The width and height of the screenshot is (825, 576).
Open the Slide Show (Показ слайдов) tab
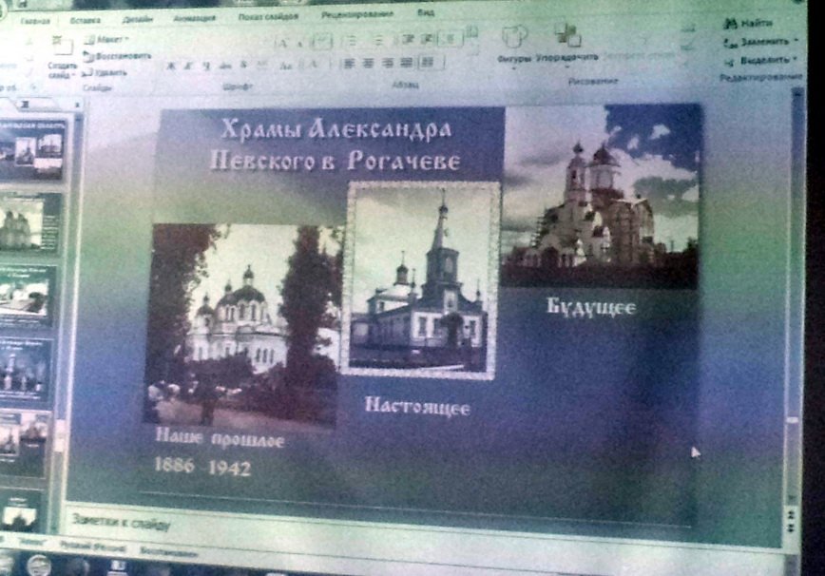click(269, 17)
